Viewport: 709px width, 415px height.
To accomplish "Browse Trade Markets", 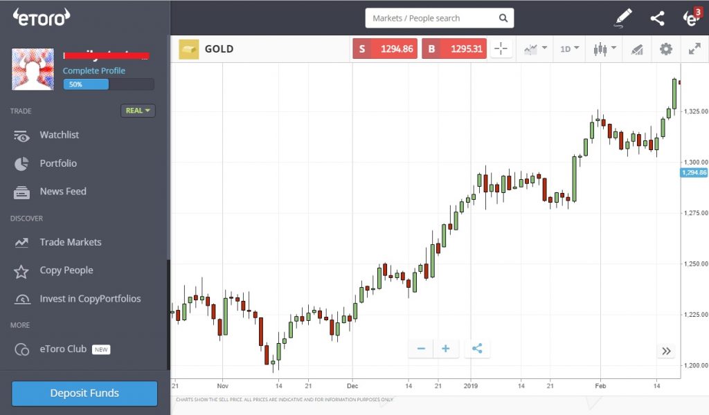I will (71, 242).
